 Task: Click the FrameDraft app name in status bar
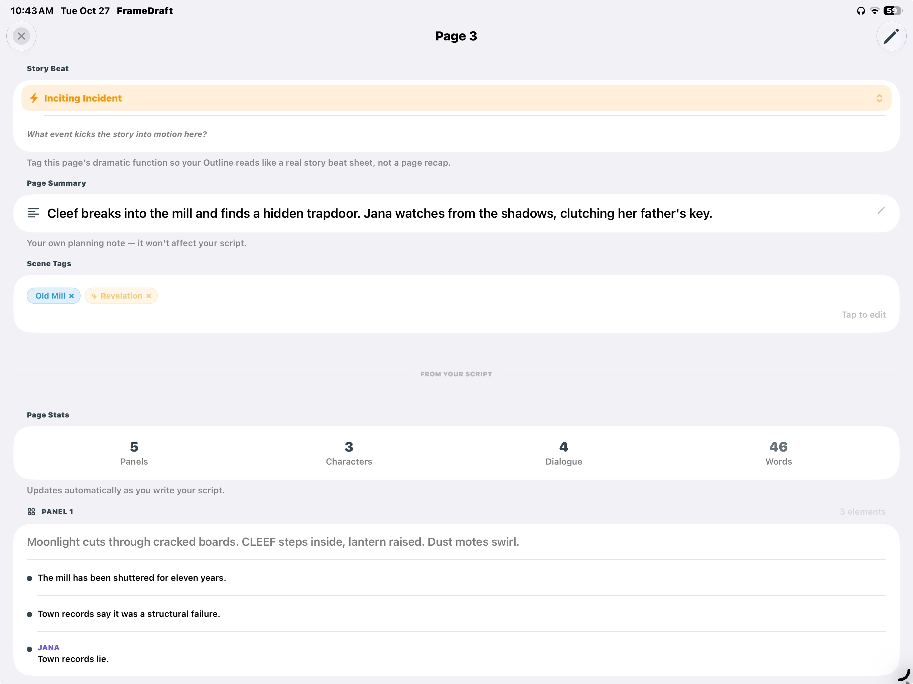point(144,11)
